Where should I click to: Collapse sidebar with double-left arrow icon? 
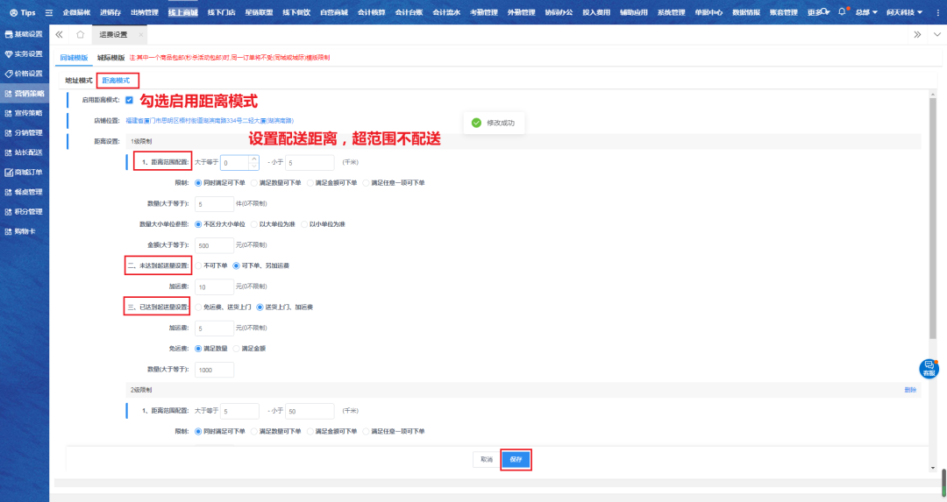point(59,34)
